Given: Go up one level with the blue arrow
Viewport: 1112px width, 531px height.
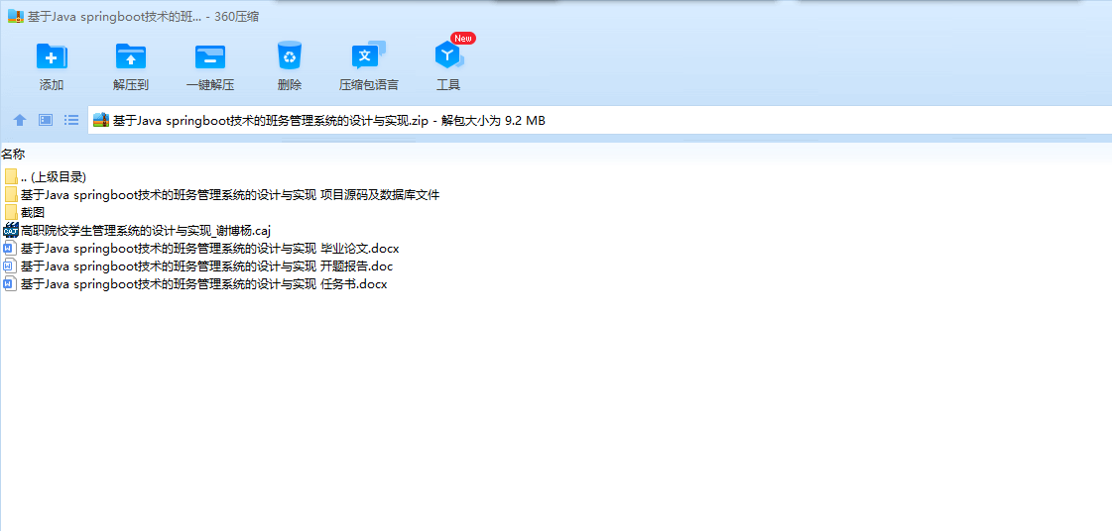Looking at the screenshot, I should (x=20, y=120).
